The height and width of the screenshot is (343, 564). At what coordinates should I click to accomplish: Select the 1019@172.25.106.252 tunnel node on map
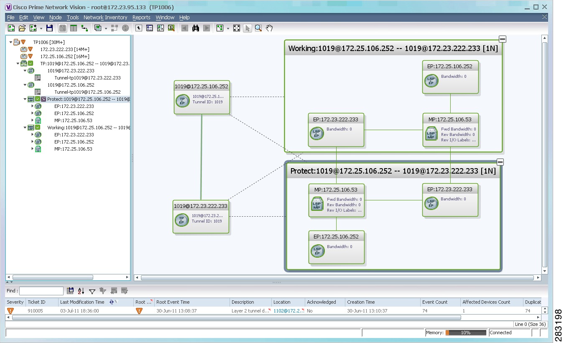202,97
